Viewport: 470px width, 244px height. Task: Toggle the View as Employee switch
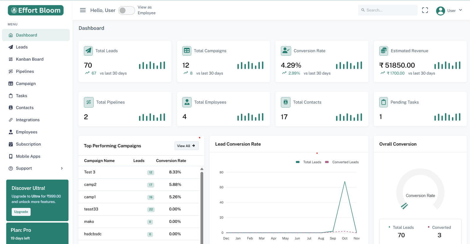(x=126, y=11)
